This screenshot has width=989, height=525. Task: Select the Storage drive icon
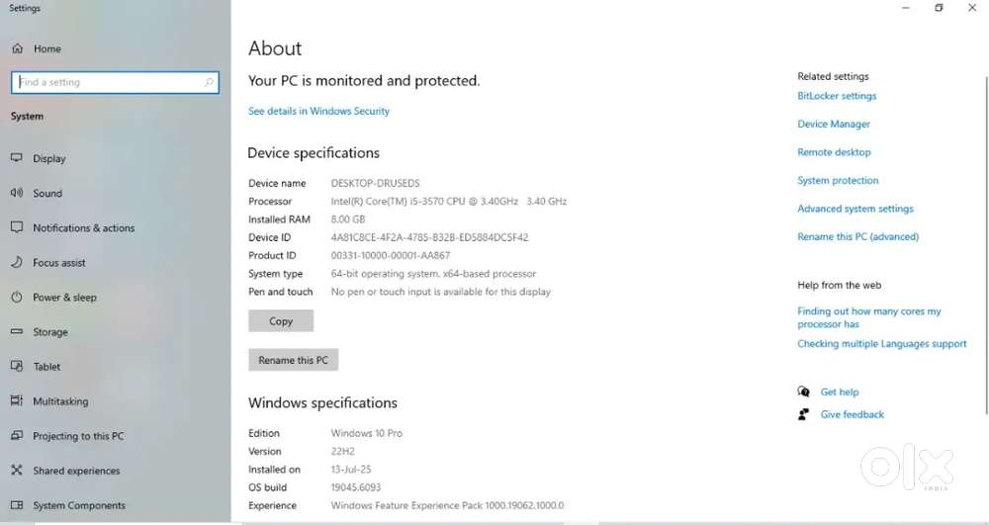(x=16, y=332)
